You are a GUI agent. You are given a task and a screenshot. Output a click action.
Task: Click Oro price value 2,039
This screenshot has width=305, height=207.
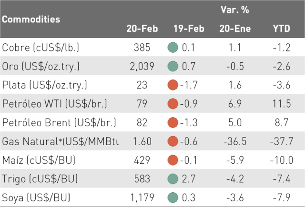pos(142,67)
